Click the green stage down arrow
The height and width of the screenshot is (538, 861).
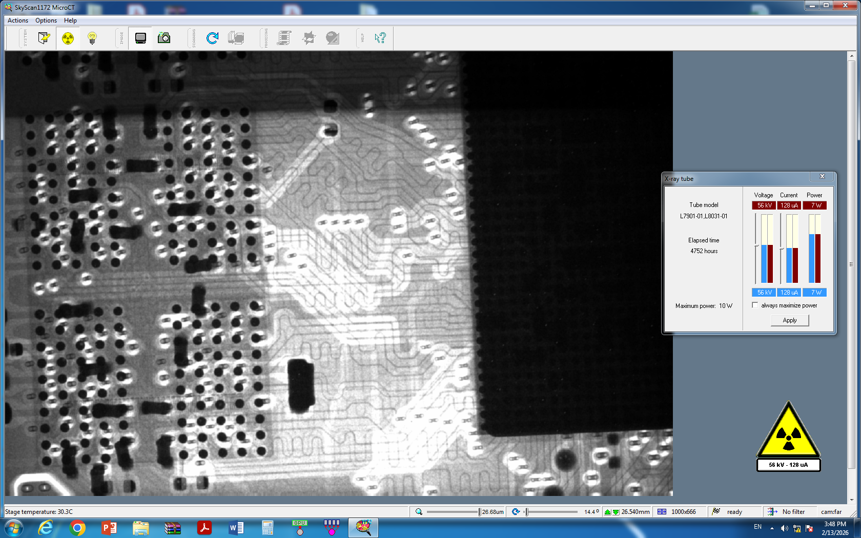[616, 512]
